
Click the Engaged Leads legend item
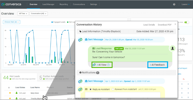(58, 22)
